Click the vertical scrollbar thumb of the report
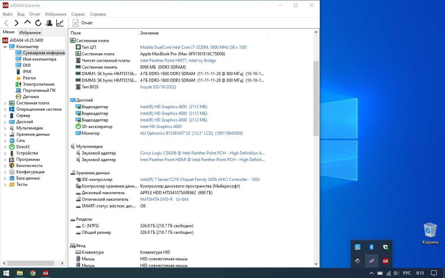The width and height of the screenshot is (445, 278). coord(316,98)
